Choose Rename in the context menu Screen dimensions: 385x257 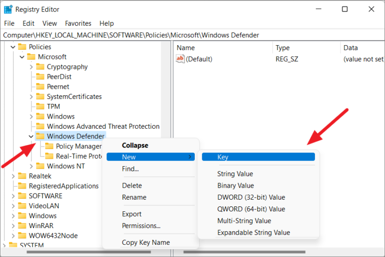coord(151,197)
